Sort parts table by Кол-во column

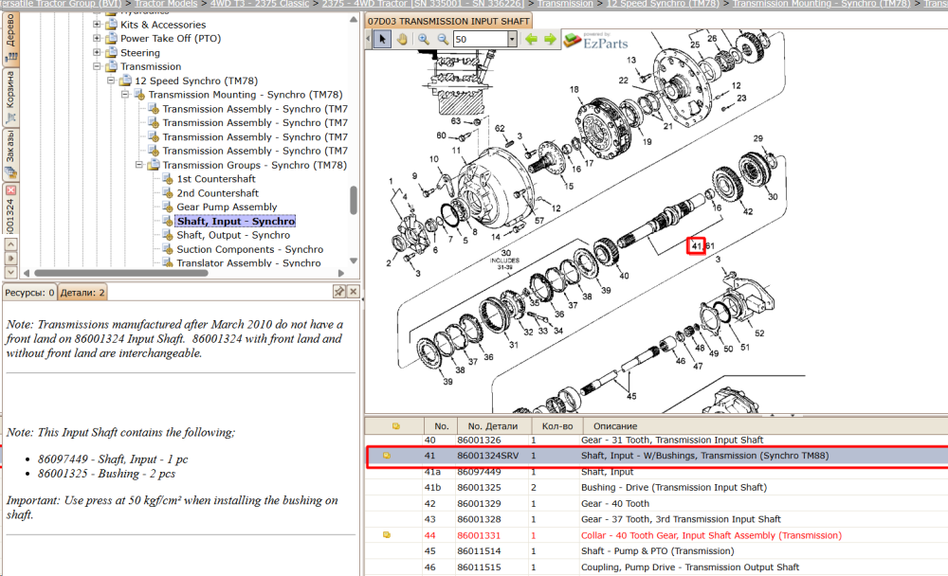[x=556, y=425]
